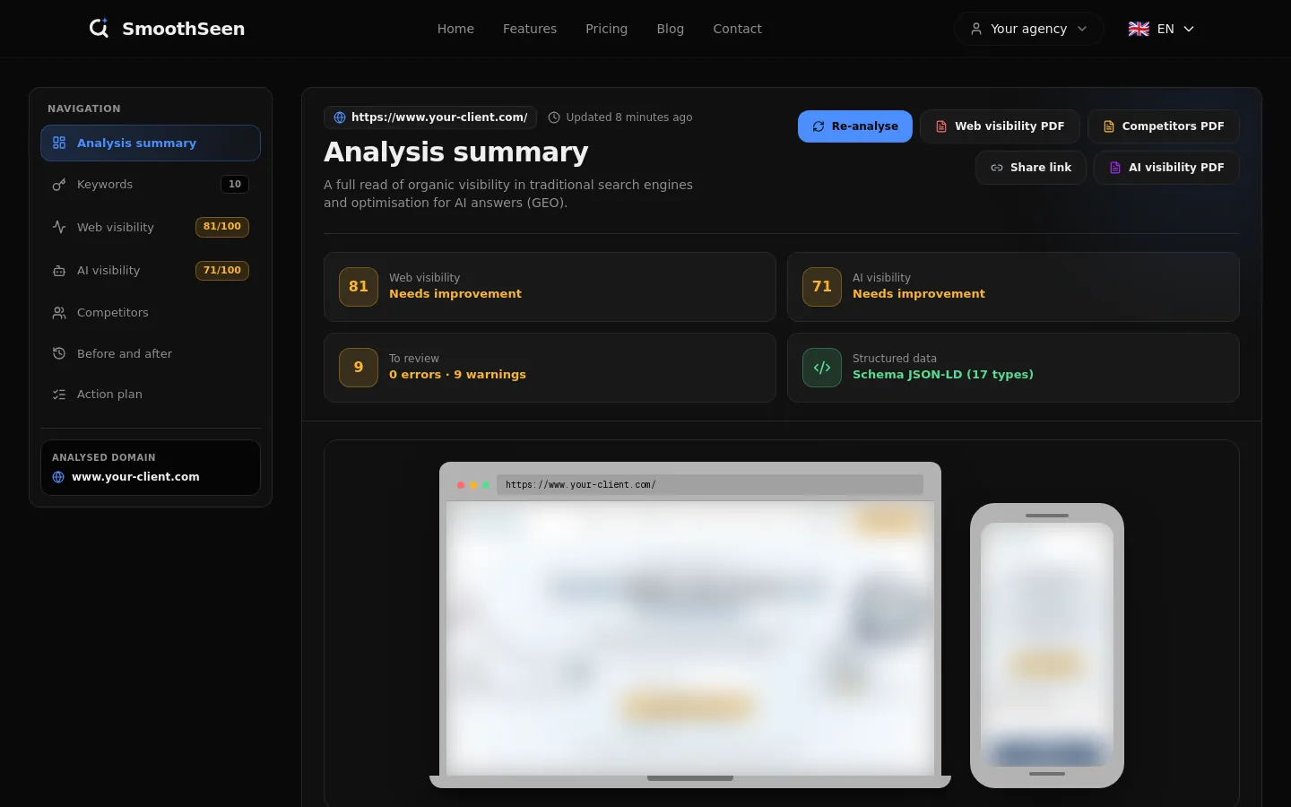Screen dimensions: 1291x807
Task: Download the AI visibility PDF
Action: point(1166,168)
